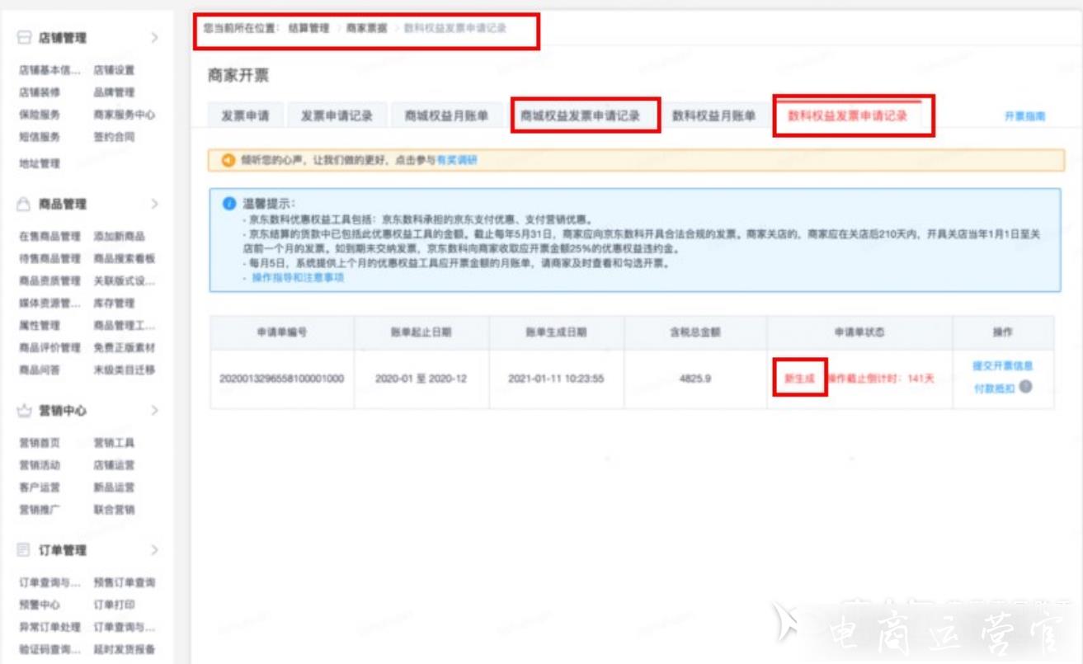
Task: Open 延时发货报备 in the sidebar
Action: coord(125,649)
